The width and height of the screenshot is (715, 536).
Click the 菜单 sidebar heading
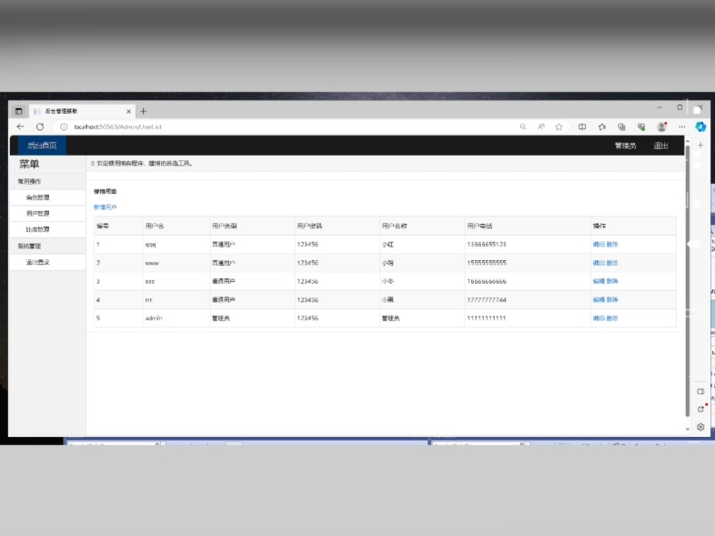pyautogui.click(x=29, y=164)
